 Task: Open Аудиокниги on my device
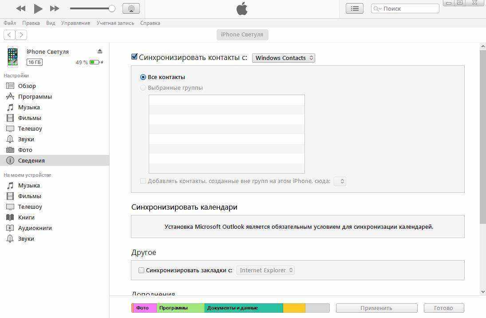(x=35, y=228)
